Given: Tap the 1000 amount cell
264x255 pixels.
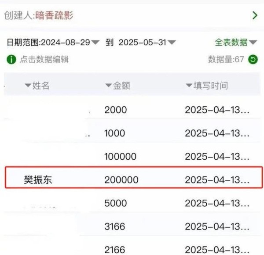Looking at the screenshot, I should pyautogui.click(x=115, y=133).
